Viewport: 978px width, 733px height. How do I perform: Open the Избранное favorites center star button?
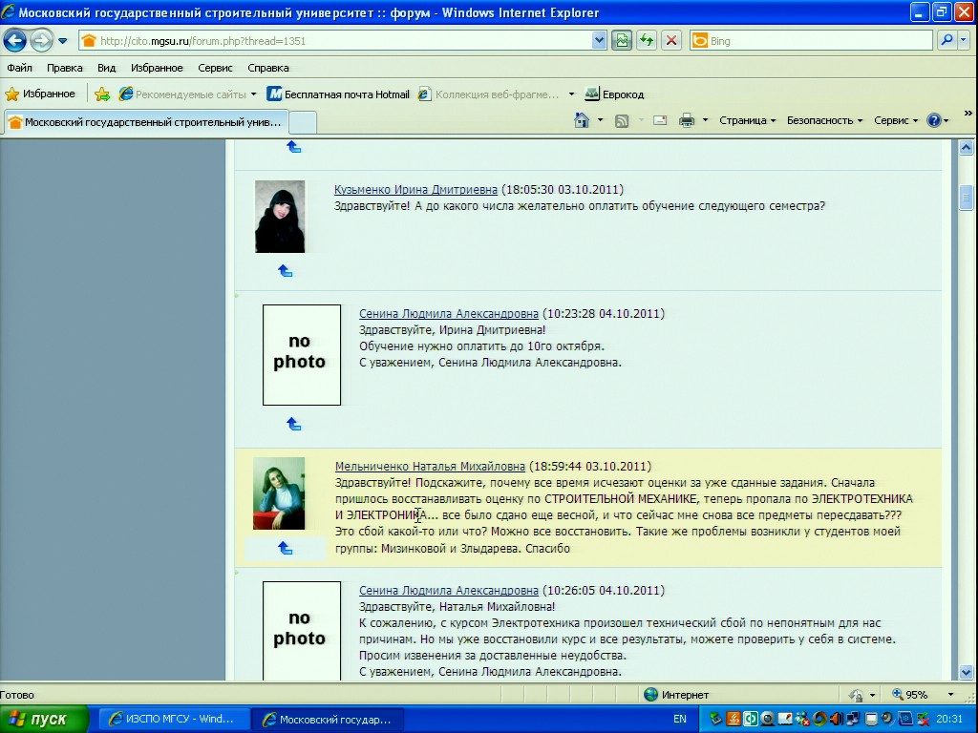[40, 94]
